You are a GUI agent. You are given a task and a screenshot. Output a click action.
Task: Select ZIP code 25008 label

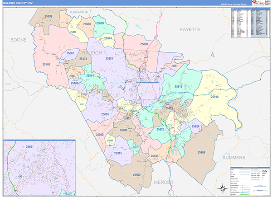coord(100,23)
